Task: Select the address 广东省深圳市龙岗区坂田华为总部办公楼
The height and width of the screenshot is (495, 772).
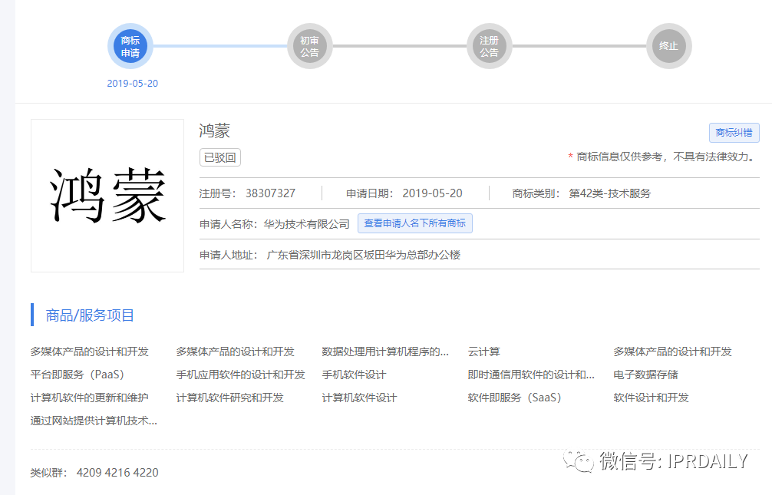Action: click(363, 255)
